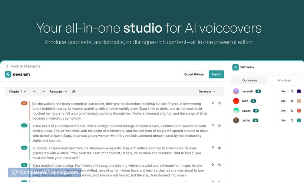Click the lightning badge next to Luther
304x182 pixels.
(x=255, y=120)
